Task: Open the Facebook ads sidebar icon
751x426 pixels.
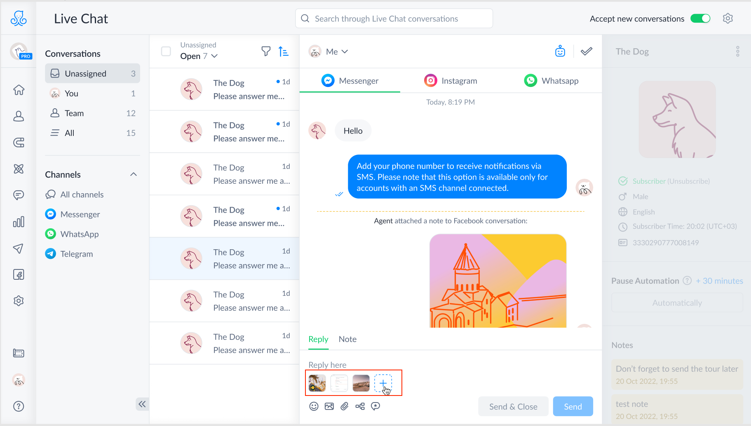Action: 19,274
